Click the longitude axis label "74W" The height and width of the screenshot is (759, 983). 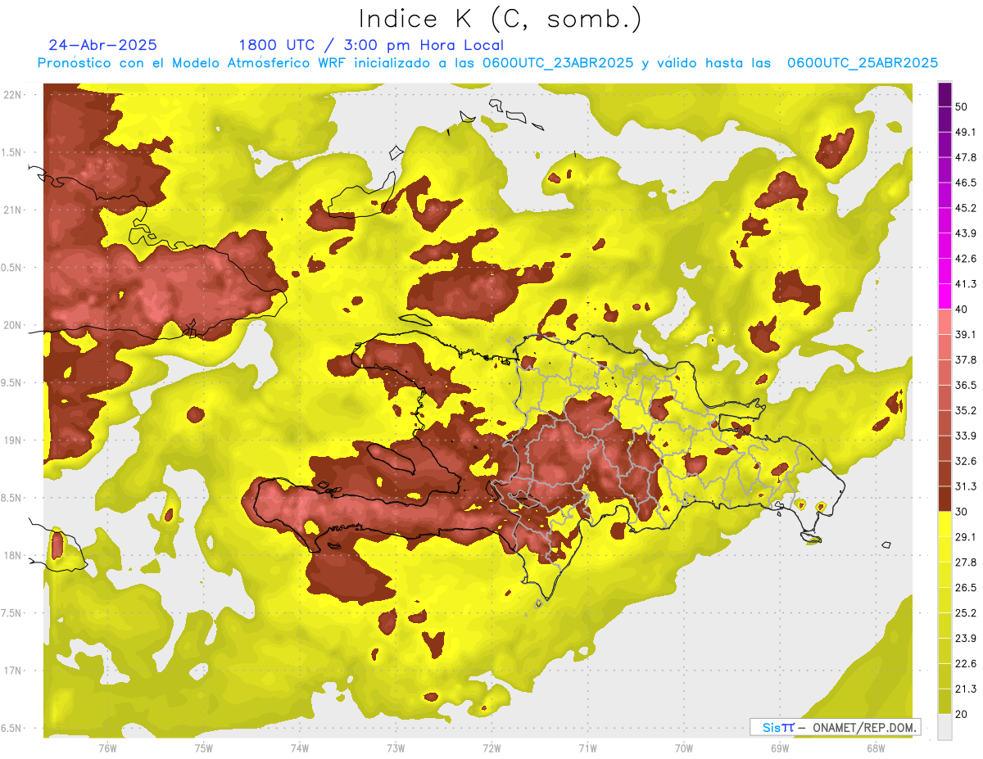[300, 748]
